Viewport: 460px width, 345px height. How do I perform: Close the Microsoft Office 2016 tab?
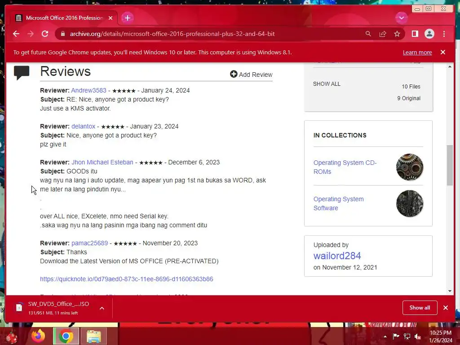(x=111, y=18)
